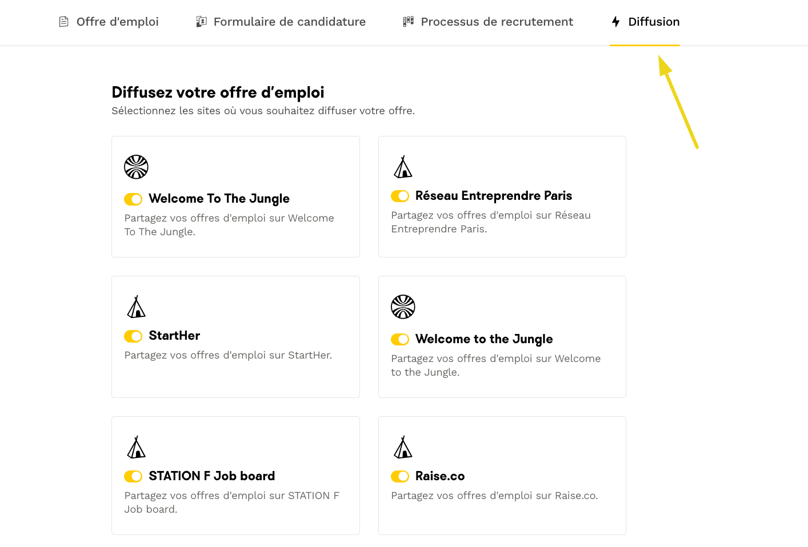Screen dimensions: 808x547
Task: Click the lightning bolt Diffusion icon
Action: [x=615, y=22]
